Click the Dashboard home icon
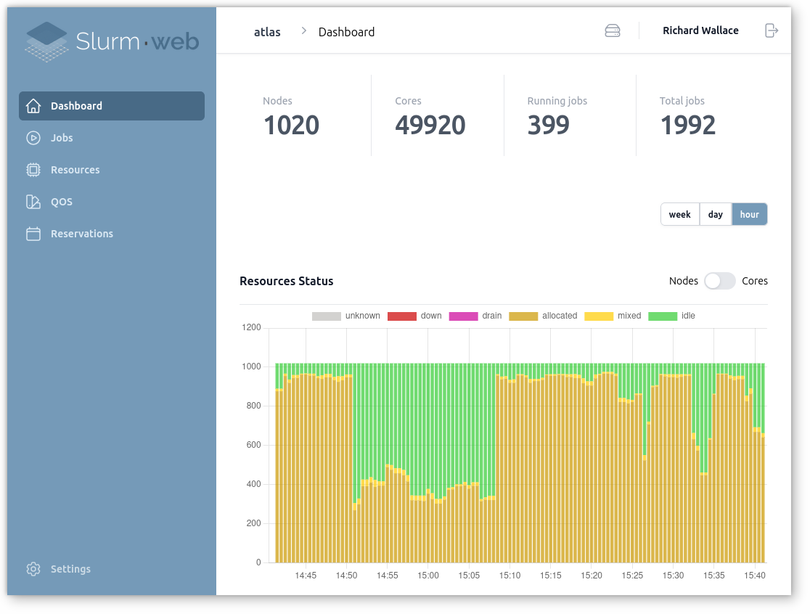810x614 pixels. [33, 106]
